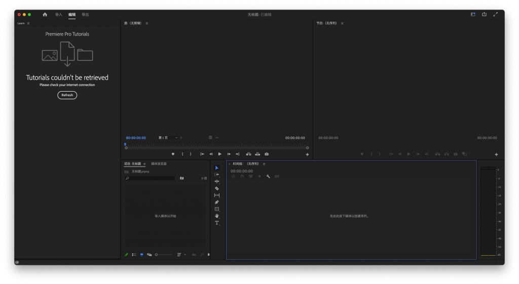Go to In point in source monitor

[202, 154]
